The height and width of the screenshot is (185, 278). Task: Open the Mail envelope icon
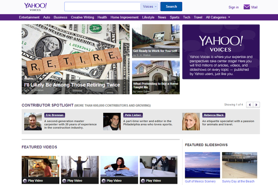(246, 7)
